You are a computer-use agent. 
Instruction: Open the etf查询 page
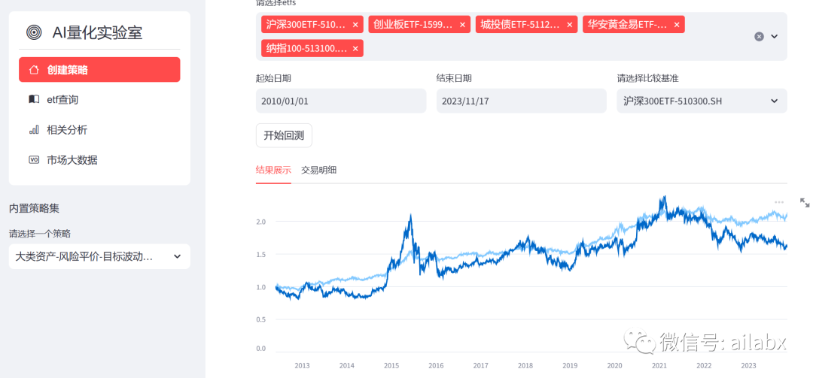tap(99, 99)
